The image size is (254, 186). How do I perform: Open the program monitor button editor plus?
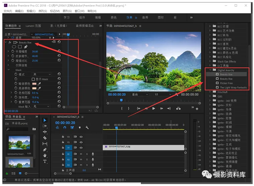197,109
